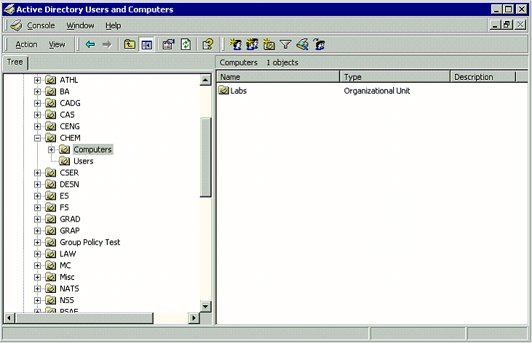This screenshot has height=343, width=532.
Task: Expand the DESN node
Action: (37, 185)
